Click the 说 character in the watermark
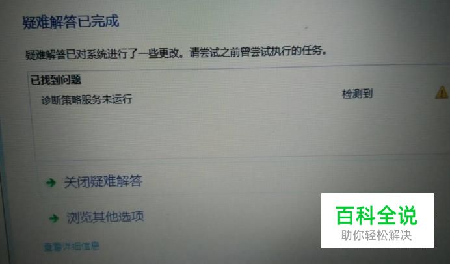The height and width of the screenshot is (264, 450). click(408, 215)
